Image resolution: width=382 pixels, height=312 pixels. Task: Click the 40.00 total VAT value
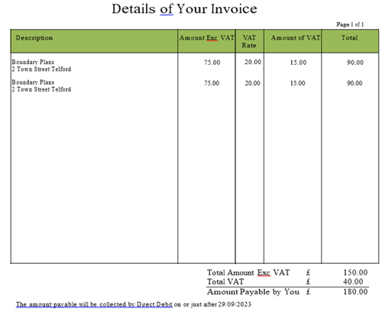pyautogui.click(x=353, y=281)
